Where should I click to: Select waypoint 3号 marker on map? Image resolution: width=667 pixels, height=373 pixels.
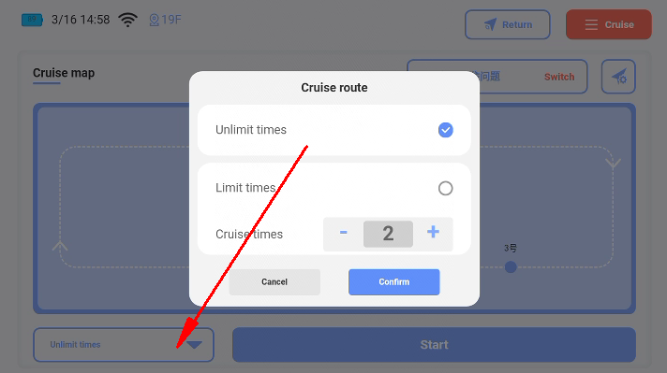point(511,267)
